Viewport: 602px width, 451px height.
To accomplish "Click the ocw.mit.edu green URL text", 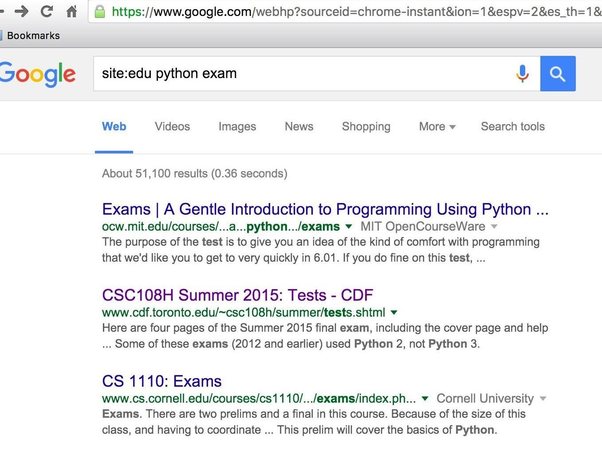I will (221, 227).
